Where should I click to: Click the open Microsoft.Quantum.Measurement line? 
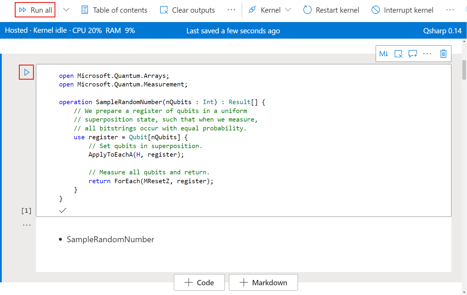(123, 84)
